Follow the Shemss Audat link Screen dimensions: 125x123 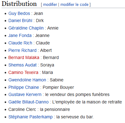point(23,65)
